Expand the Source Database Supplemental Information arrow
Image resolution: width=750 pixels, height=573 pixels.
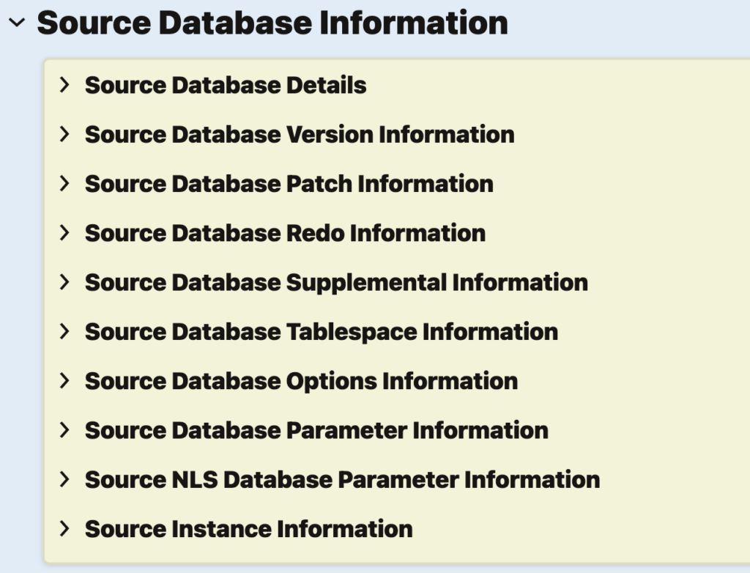pos(64,282)
